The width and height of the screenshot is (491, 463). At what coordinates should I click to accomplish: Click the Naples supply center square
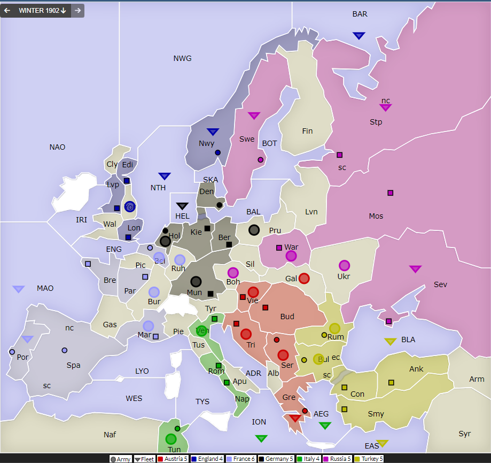[x=227, y=382]
